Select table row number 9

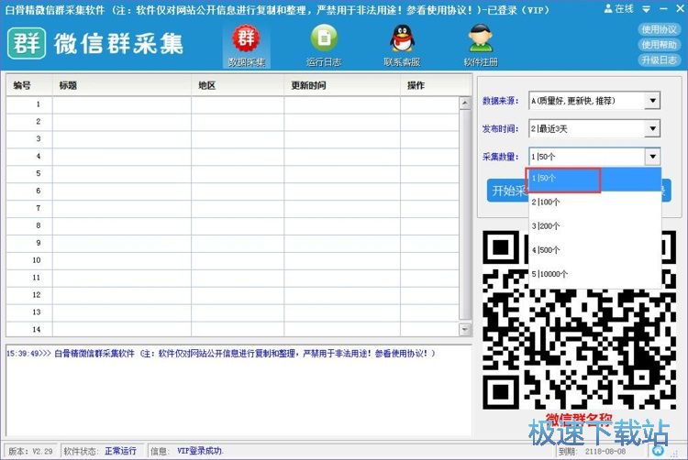(x=233, y=243)
